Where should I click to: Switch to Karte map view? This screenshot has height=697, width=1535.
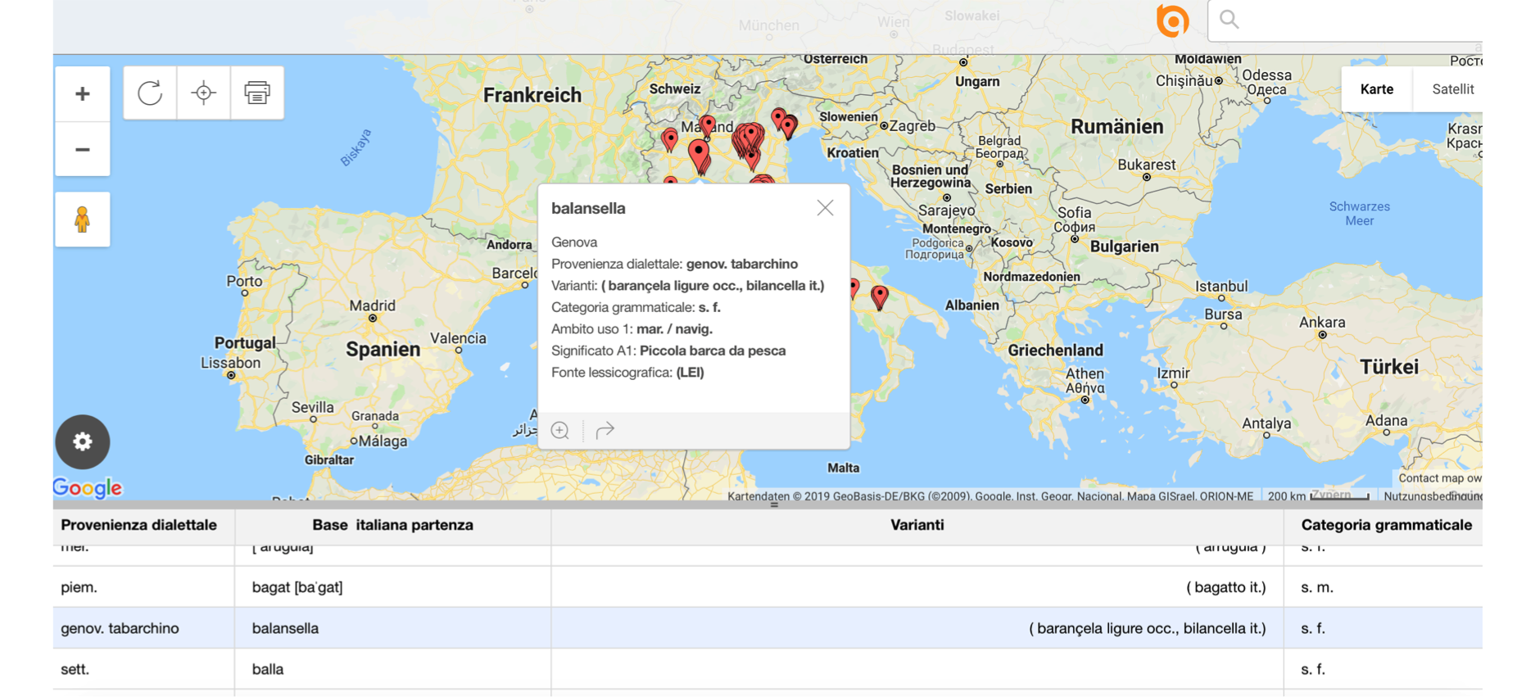click(x=1377, y=89)
